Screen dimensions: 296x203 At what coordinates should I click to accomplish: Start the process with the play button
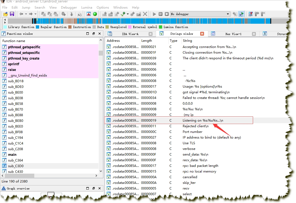154,14
